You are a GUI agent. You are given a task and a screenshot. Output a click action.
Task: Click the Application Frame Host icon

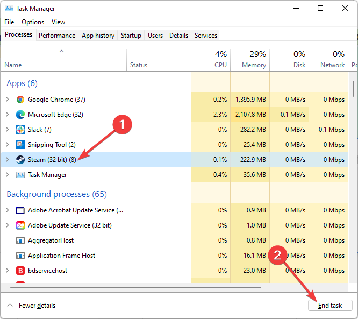pos(20,256)
